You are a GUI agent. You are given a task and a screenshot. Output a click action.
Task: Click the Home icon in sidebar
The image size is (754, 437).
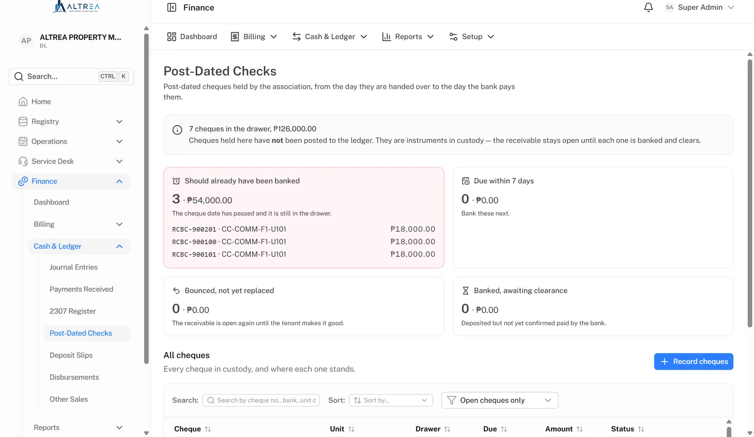23,101
